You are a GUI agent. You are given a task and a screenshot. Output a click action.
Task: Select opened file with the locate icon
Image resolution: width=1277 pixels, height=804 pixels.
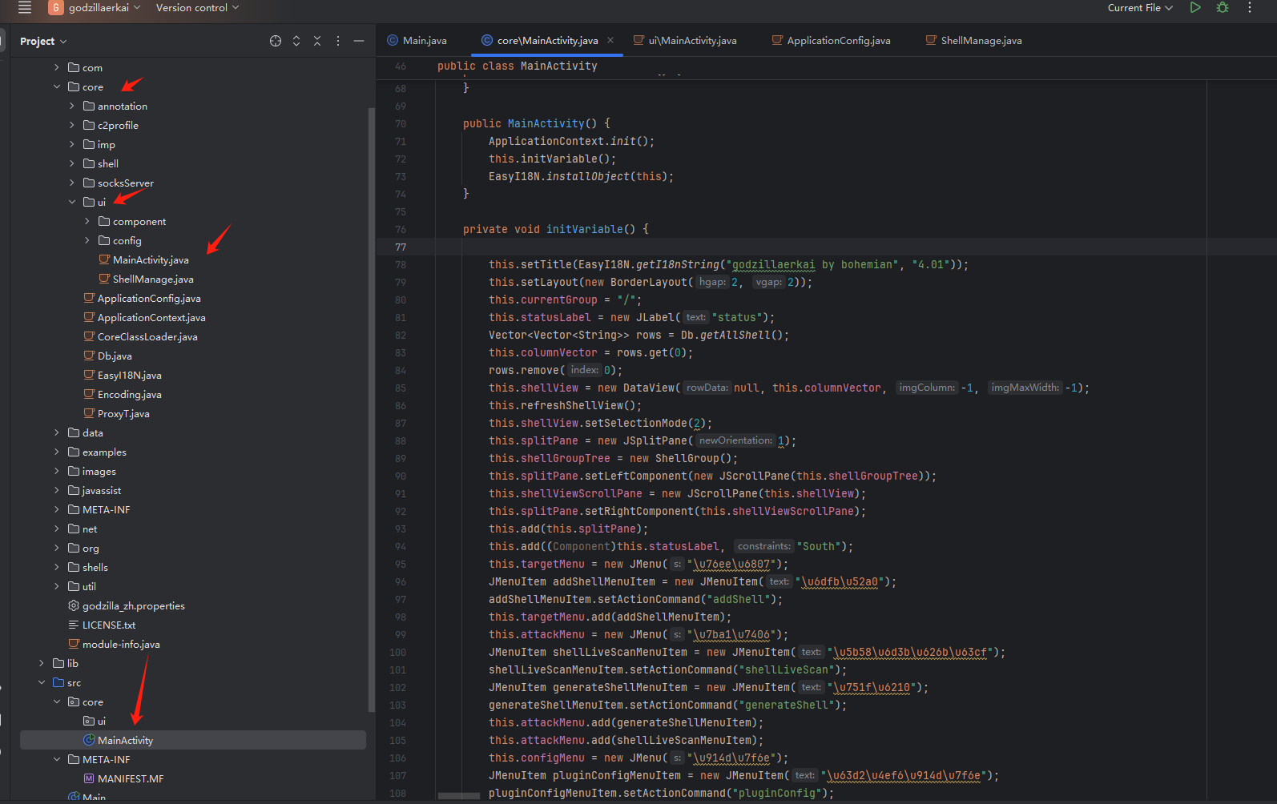(276, 41)
